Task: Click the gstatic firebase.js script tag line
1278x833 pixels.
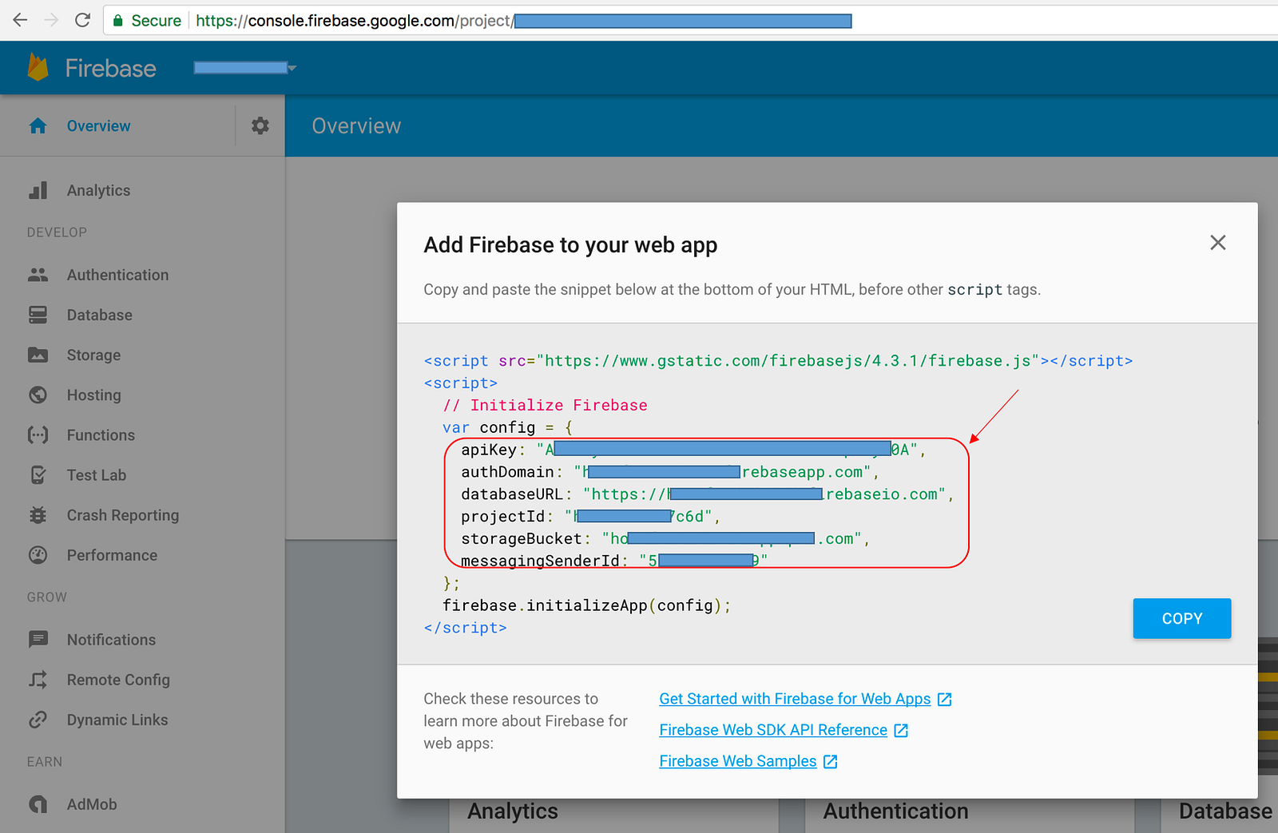Action: tap(778, 361)
